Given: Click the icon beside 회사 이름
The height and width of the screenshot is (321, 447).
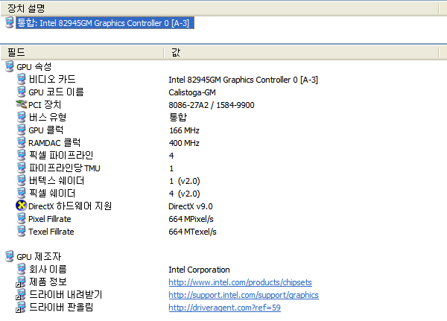Looking at the screenshot, I should [x=22, y=269].
